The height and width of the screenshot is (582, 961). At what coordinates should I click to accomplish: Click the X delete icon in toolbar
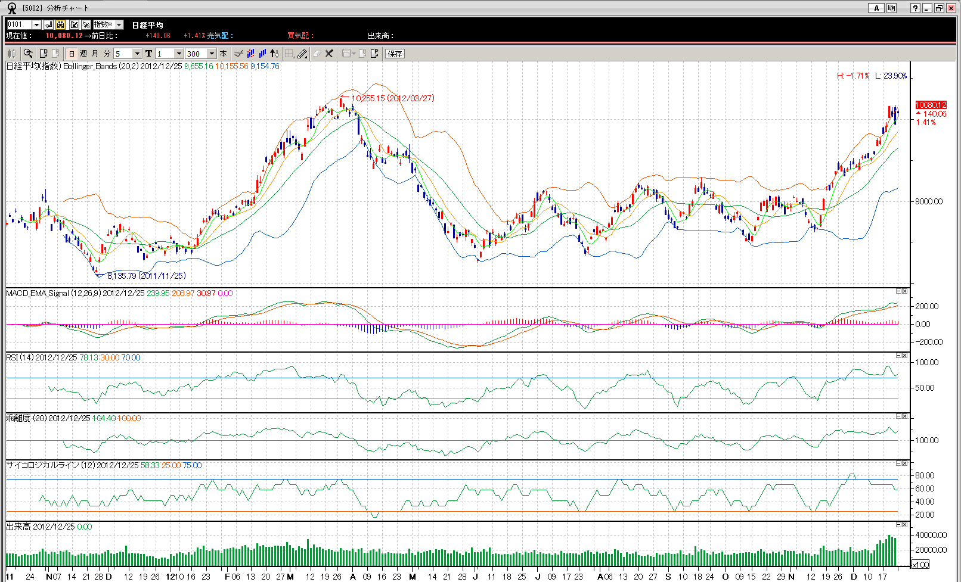click(x=329, y=54)
